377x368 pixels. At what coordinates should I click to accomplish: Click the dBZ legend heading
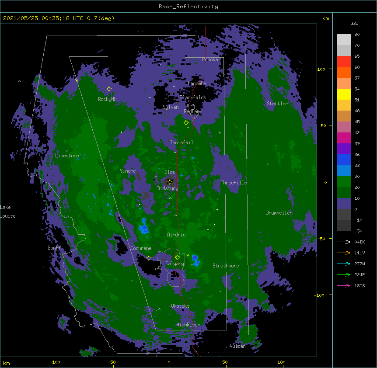point(354,23)
